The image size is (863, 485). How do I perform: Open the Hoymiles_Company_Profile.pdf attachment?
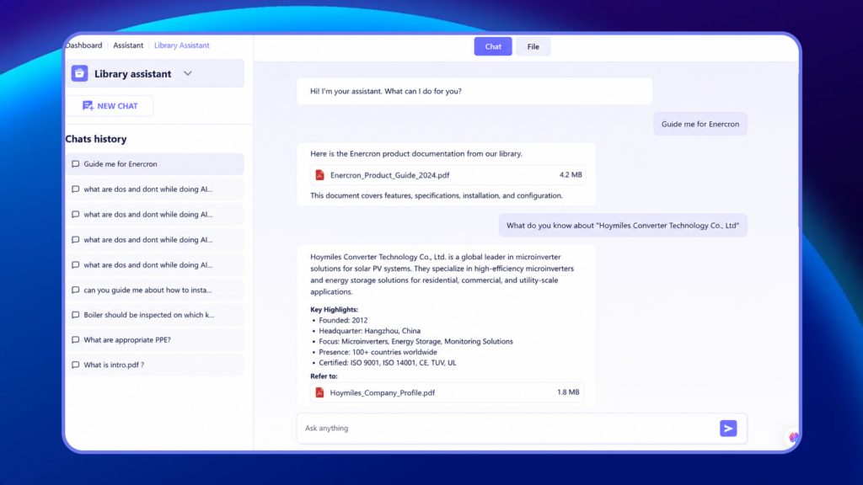point(447,392)
